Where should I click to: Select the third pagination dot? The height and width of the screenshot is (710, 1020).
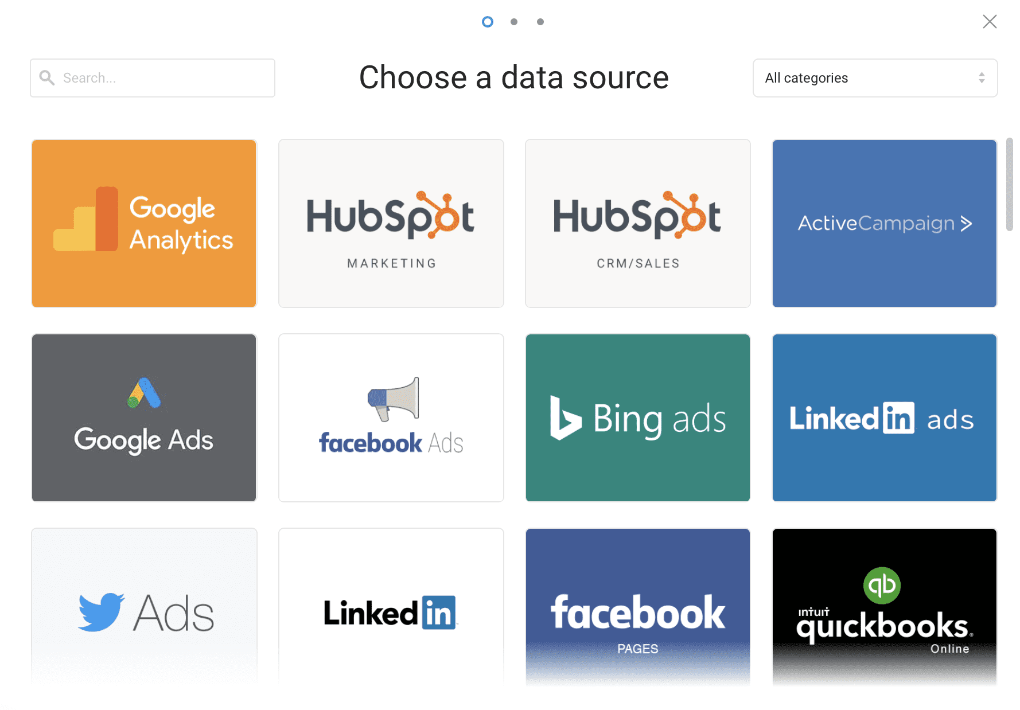(540, 21)
